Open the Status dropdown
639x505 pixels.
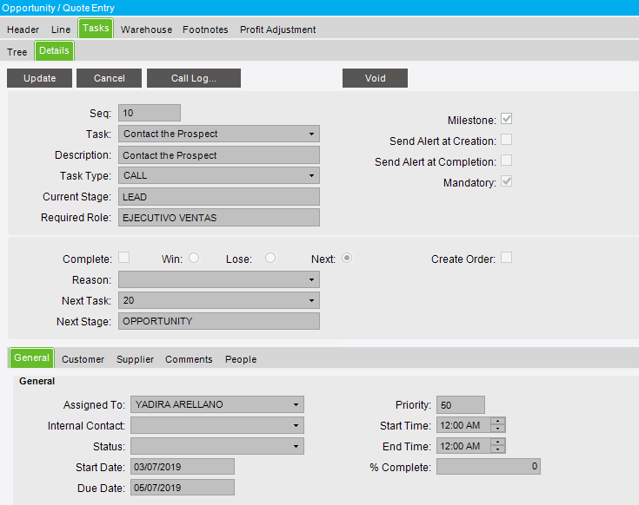296,446
